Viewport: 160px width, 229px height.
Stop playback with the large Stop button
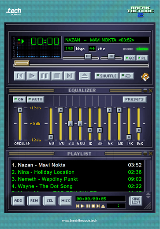click(x=57, y=76)
